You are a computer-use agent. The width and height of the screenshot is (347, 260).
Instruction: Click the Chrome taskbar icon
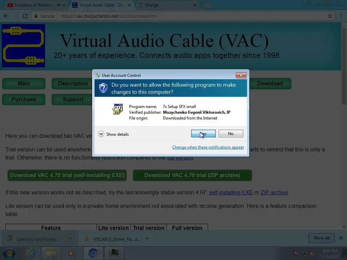93,253
